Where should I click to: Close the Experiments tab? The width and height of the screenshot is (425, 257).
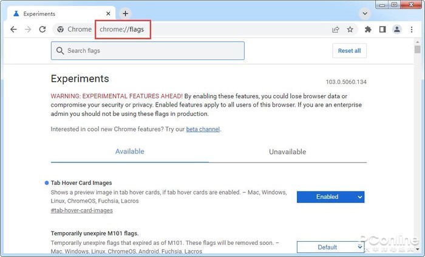108,13
